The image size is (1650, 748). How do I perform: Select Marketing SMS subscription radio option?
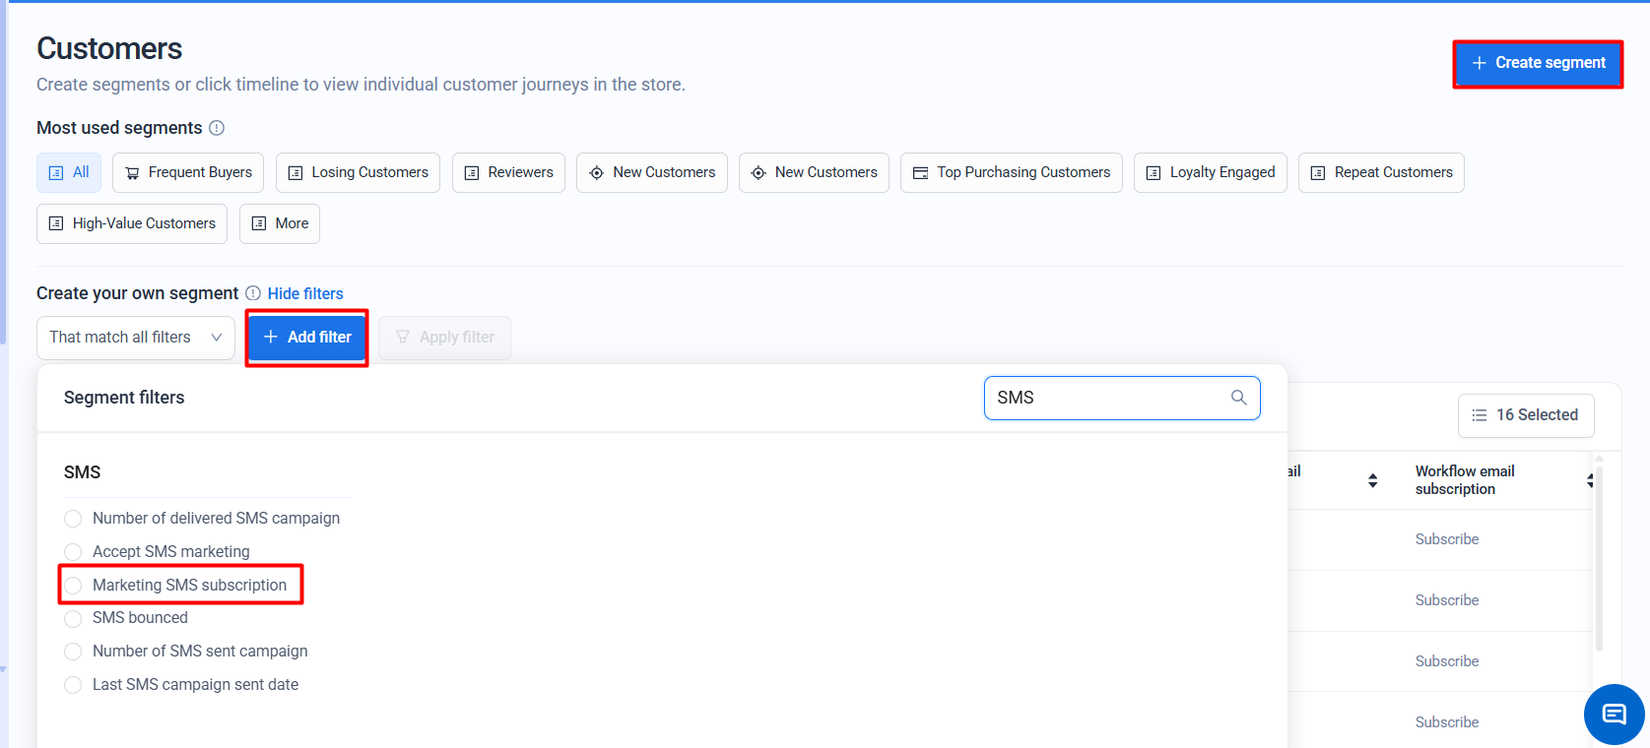[73, 586]
